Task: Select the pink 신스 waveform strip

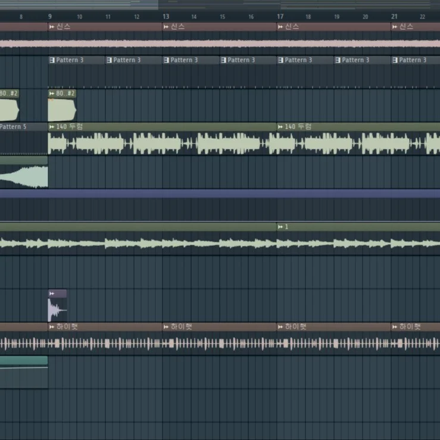Action: tap(220, 43)
